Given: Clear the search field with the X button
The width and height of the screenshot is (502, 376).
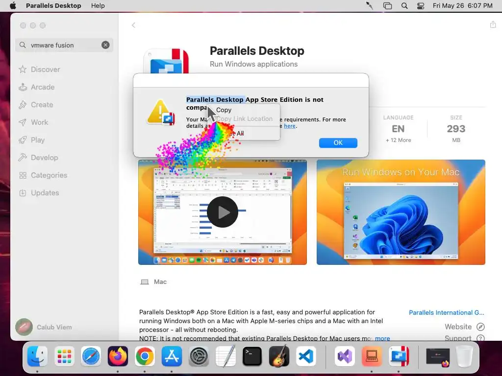Looking at the screenshot, I should 105,45.
